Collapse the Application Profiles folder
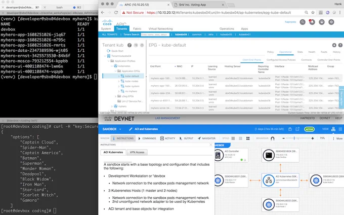 [x=108, y=61]
